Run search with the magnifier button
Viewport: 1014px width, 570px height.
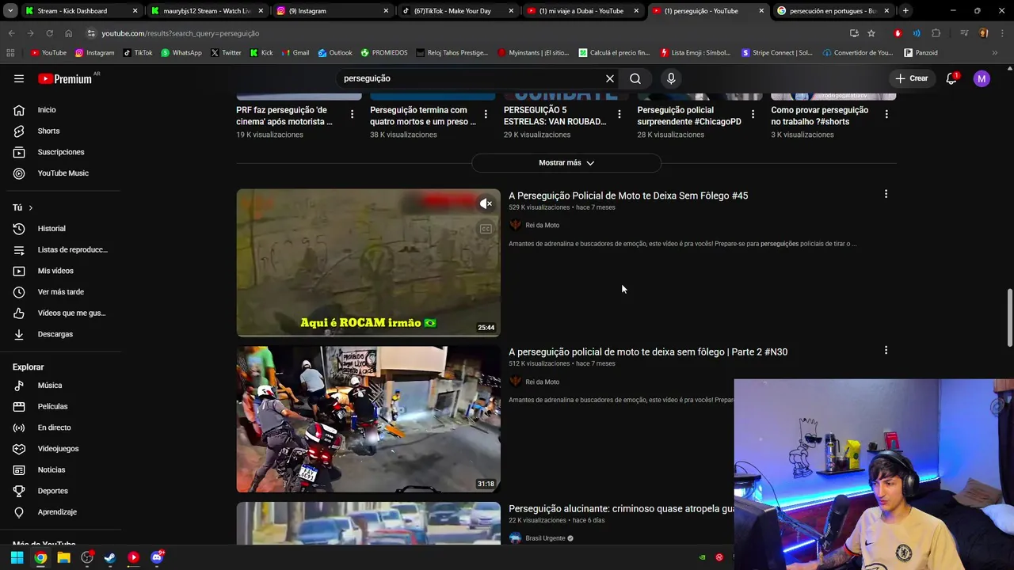(x=635, y=78)
